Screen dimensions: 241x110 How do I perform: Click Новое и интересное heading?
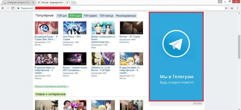point(50,94)
